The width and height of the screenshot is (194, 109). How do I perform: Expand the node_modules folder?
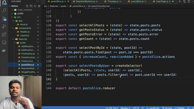(12, 10)
